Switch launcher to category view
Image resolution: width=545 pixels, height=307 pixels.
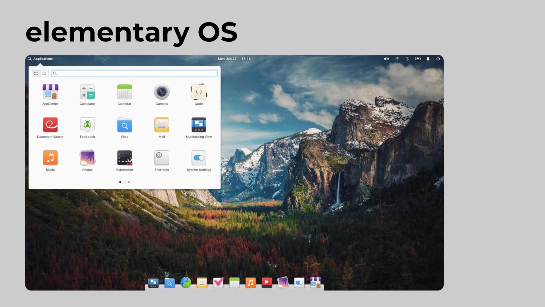[x=44, y=73]
